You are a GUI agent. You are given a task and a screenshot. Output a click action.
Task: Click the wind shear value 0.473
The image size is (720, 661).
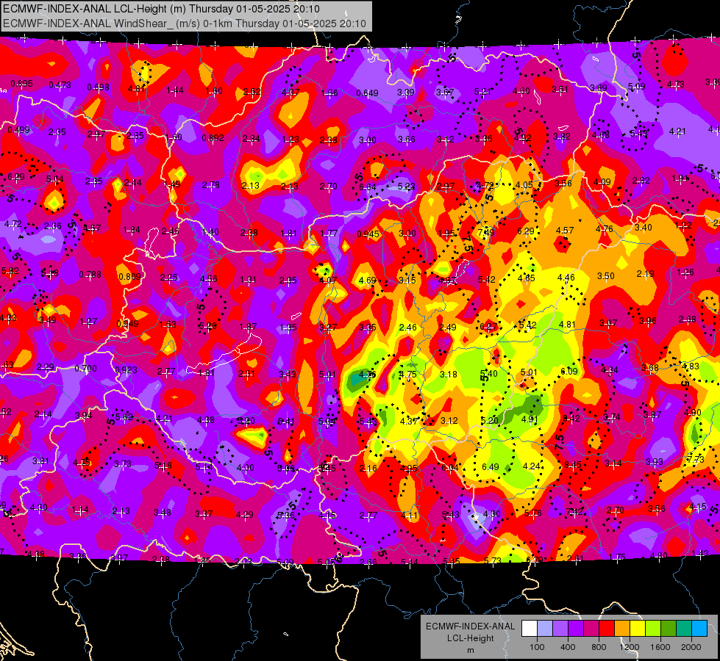(x=60, y=85)
